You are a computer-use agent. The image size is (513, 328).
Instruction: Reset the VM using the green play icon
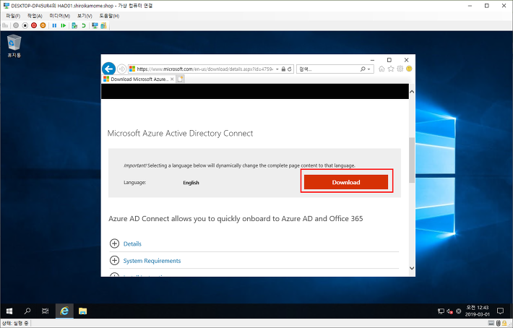(63, 25)
